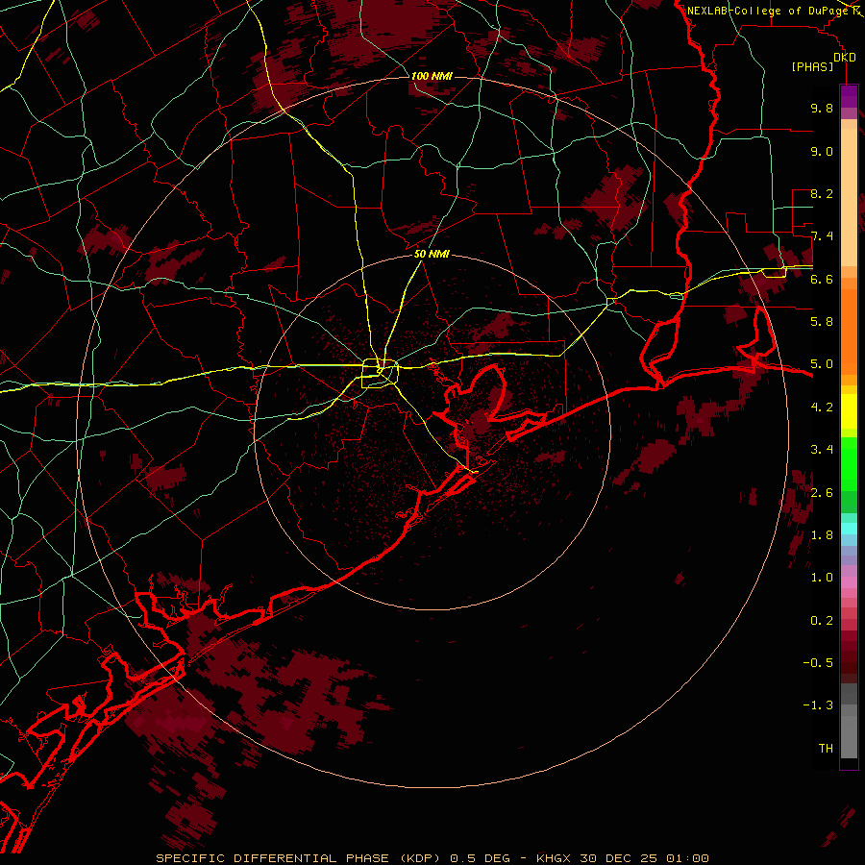Select the 8.2 scale value
865x865 pixels.
click(822, 193)
